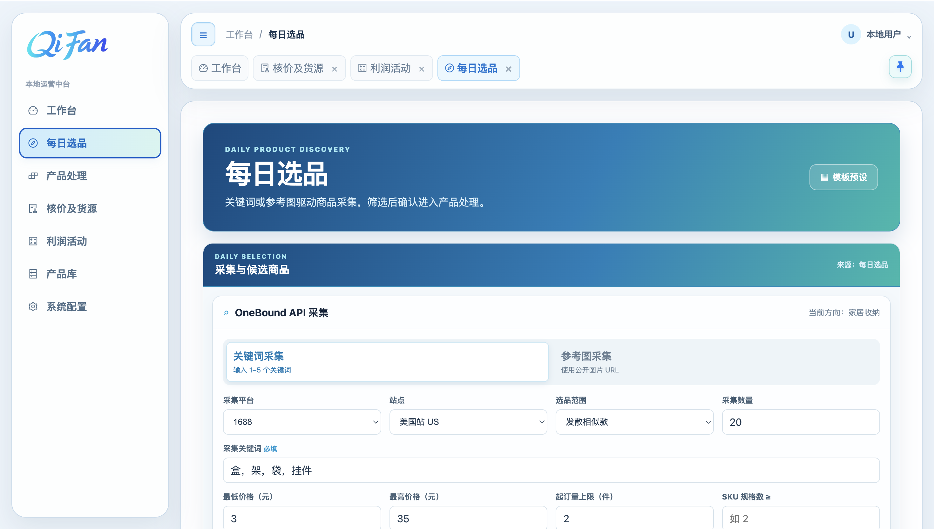Click the 工作台 breadcrumb link
The height and width of the screenshot is (529, 934).
coord(239,35)
